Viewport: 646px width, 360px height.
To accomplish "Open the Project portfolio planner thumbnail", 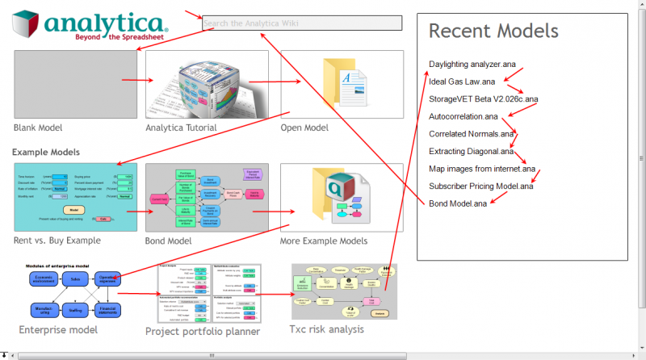I will pos(209,293).
